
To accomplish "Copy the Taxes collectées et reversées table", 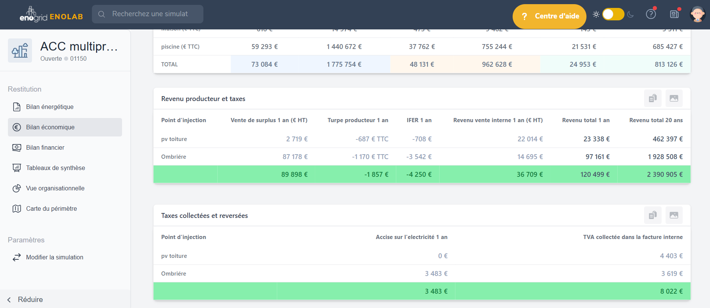I will [652, 215].
